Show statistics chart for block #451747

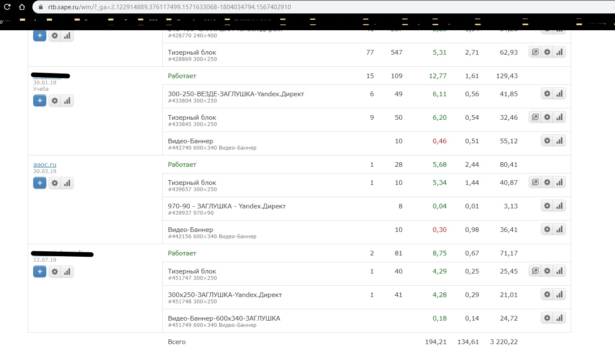(559, 271)
